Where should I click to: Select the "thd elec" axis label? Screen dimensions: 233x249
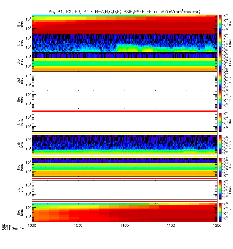point(20,81)
